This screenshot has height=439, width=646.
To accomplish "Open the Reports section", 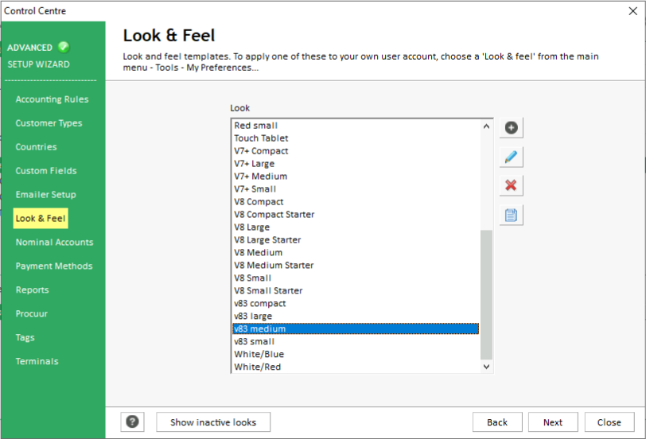I will [x=32, y=290].
